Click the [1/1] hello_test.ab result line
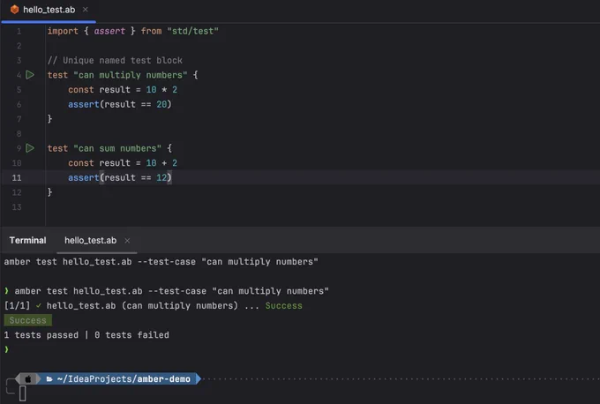 click(153, 306)
